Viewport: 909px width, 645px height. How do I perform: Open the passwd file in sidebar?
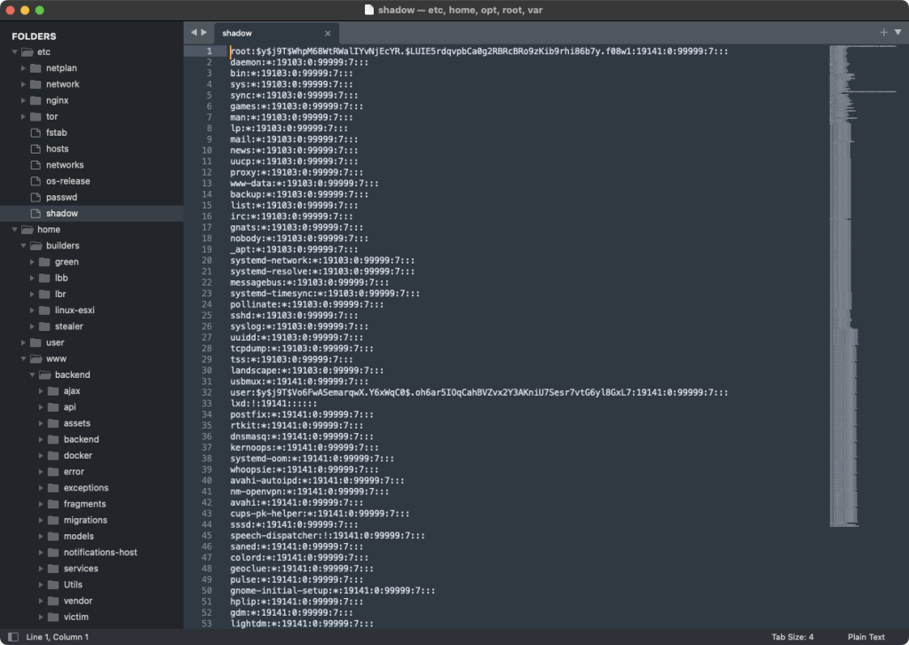tap(61, 197)
